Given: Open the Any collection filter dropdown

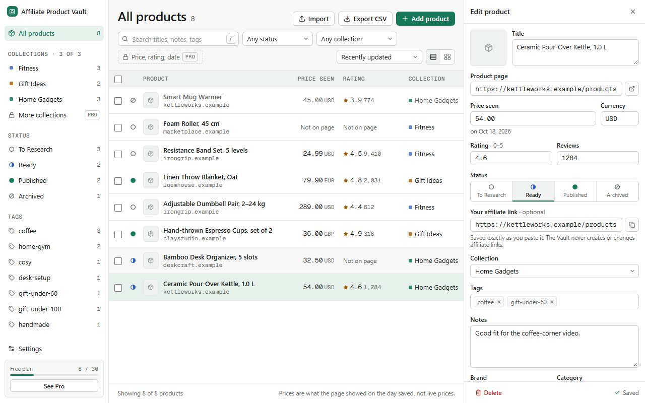Looking at the screenshot, I should [x=357, y=39].
